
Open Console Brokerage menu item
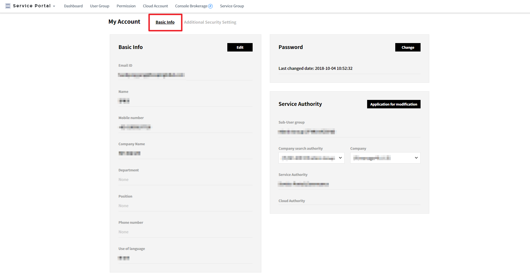click(x=191, y=6)
